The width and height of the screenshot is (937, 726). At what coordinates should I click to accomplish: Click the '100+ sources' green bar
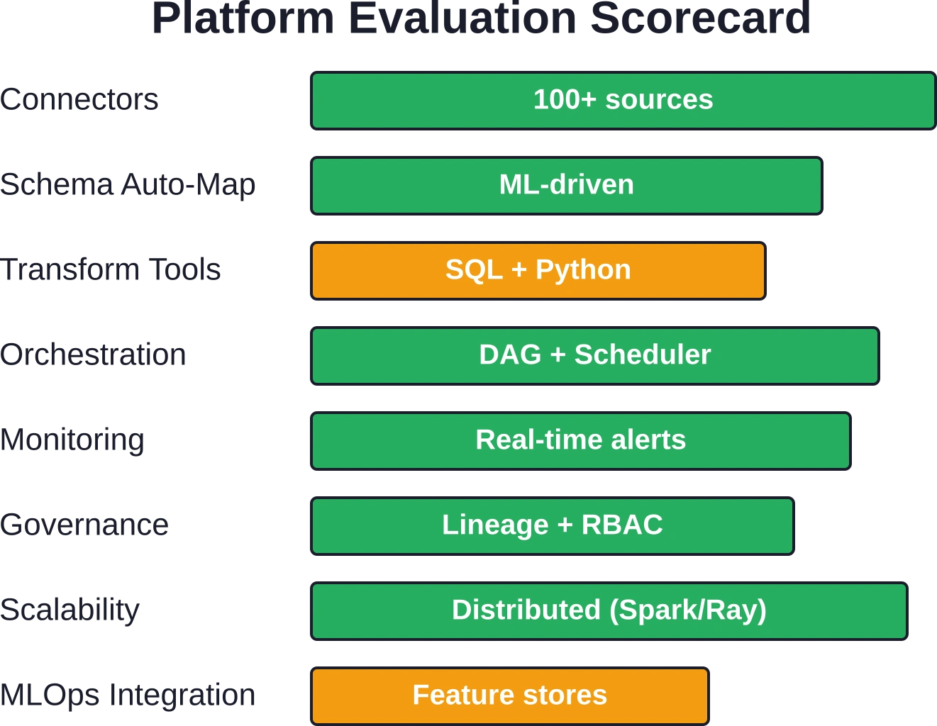point(623,101)
